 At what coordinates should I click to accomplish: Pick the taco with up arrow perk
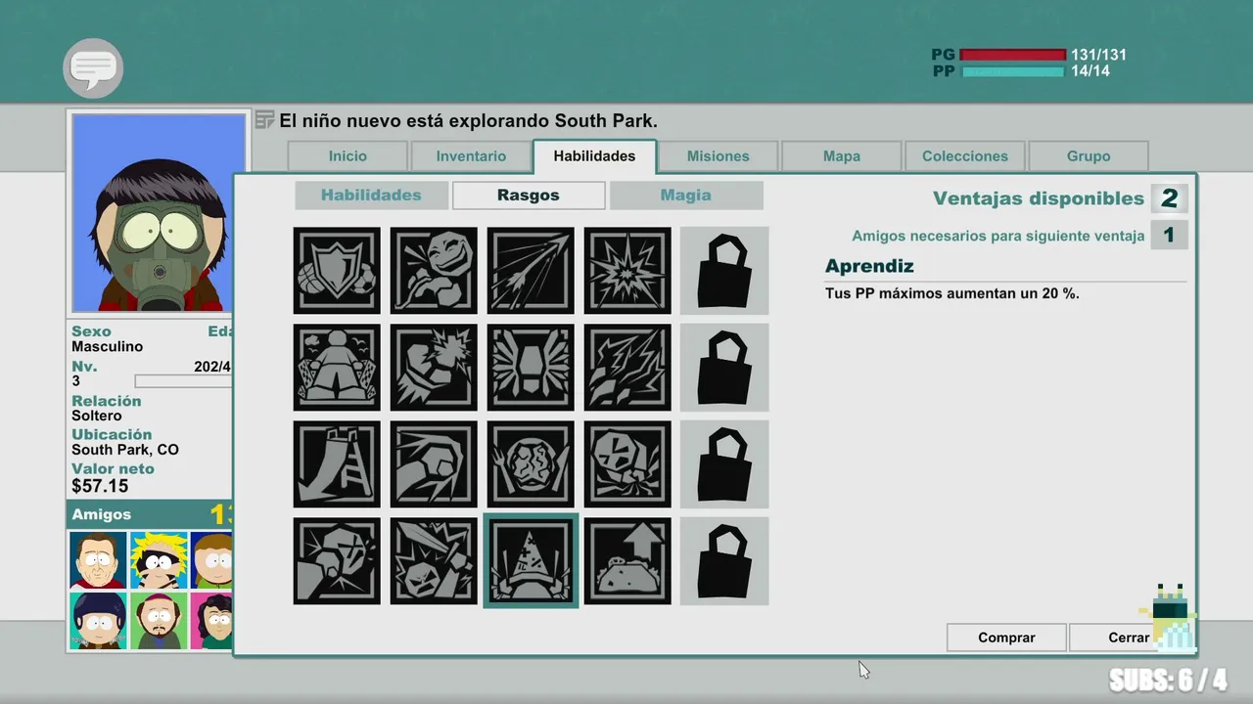627,561
